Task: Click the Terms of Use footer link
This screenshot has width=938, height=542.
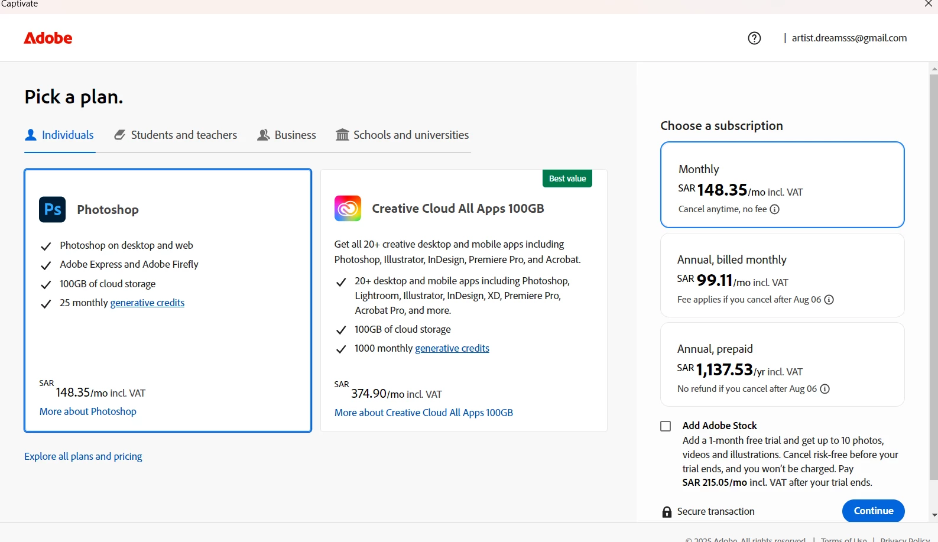Action: pyautogui.click(x=844, y=539)
